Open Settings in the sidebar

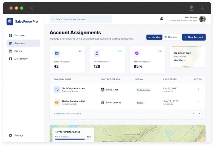coord(23,135)
